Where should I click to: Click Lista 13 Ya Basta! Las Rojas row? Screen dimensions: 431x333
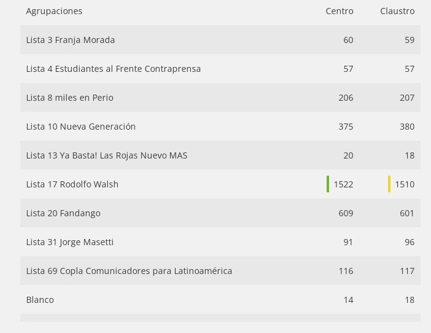[220, 155]
